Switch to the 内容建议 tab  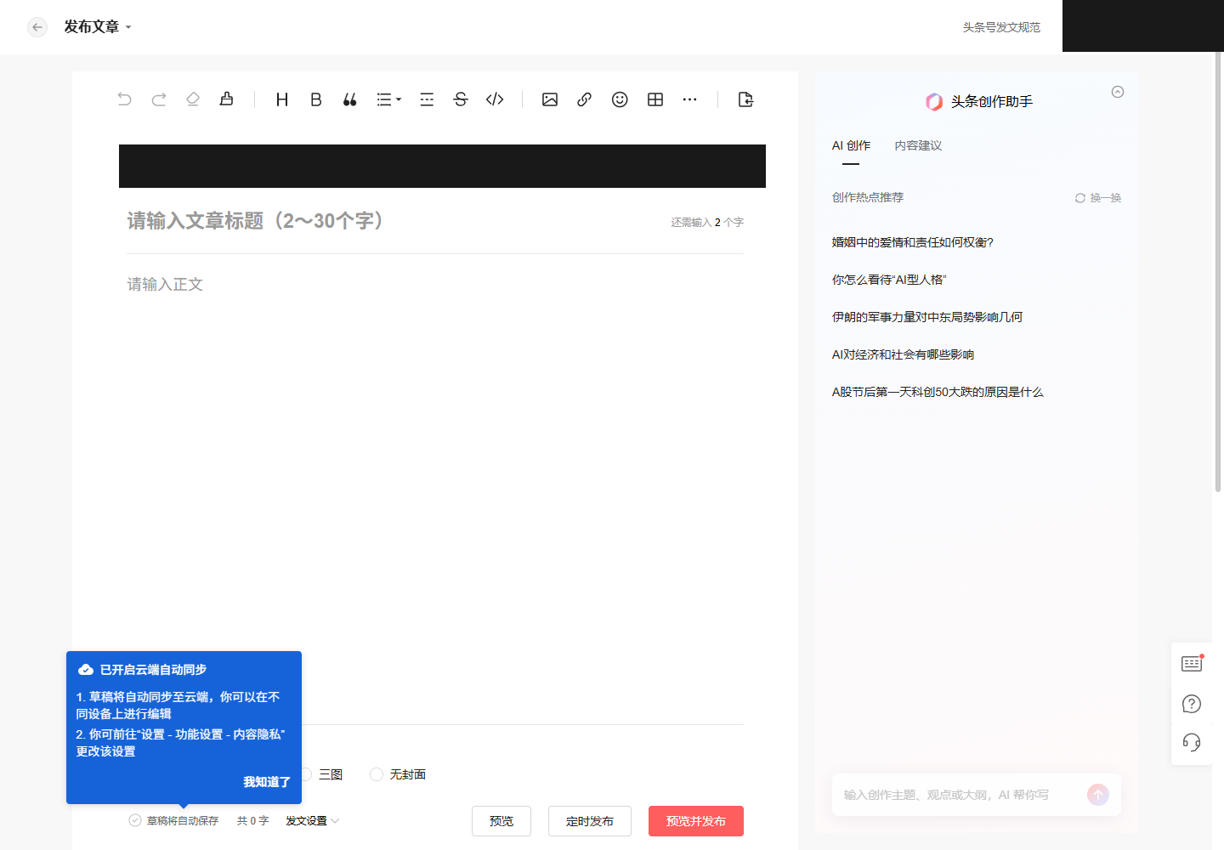point(918,145)
